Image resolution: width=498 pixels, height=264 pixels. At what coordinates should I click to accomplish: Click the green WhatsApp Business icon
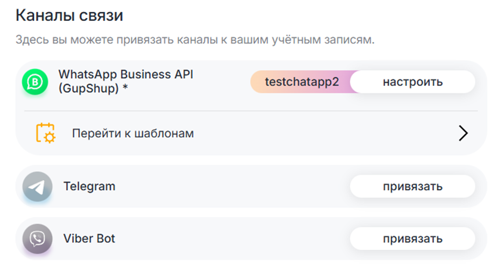tap(35, 82)
